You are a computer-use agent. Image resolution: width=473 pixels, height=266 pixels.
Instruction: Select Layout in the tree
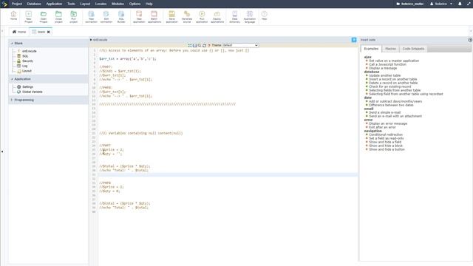tap(27, 71)
